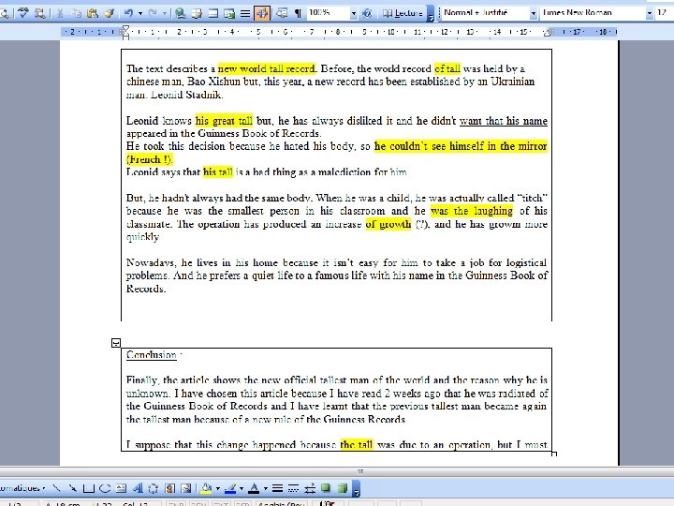
Task: Undo the last action
Action: tap(128, 13)
